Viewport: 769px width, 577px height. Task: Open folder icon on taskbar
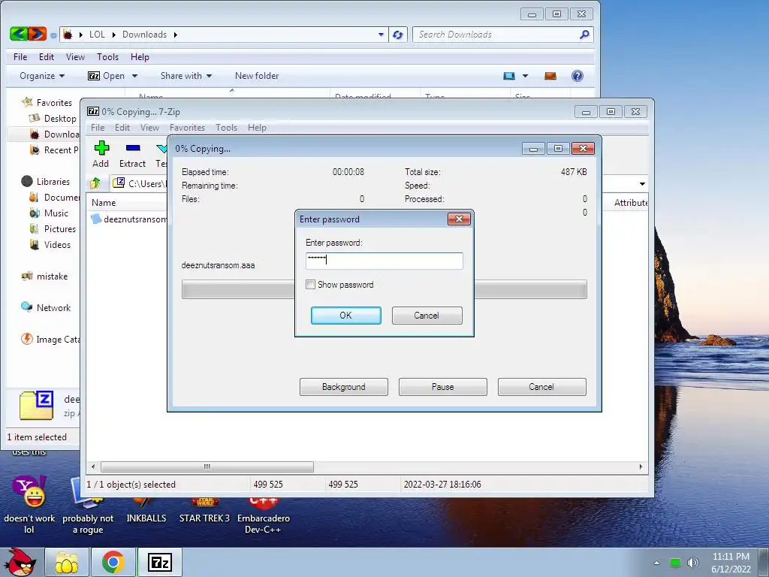tap(67, 562)
